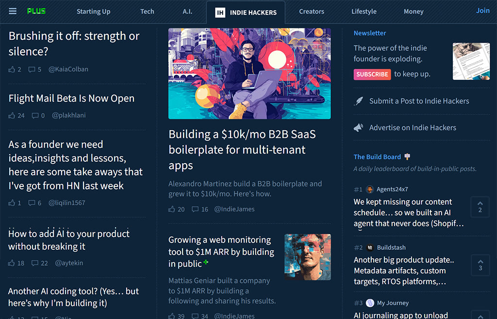Like the Flight Mail Beta post
The image size is (497, 319).
[12, 116]
